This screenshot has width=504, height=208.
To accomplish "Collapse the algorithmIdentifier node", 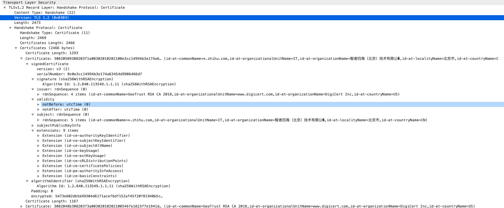I will click(27, 181).
